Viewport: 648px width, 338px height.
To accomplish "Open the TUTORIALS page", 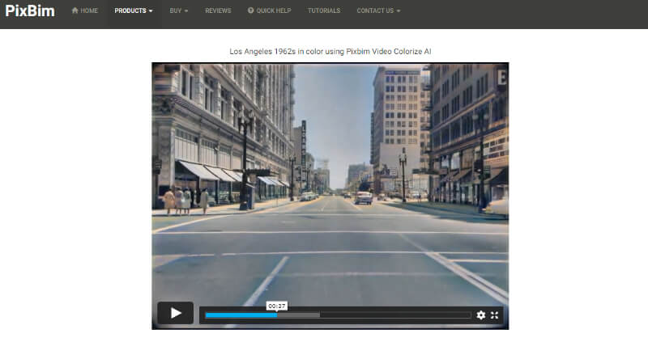I will pos(324,11).
